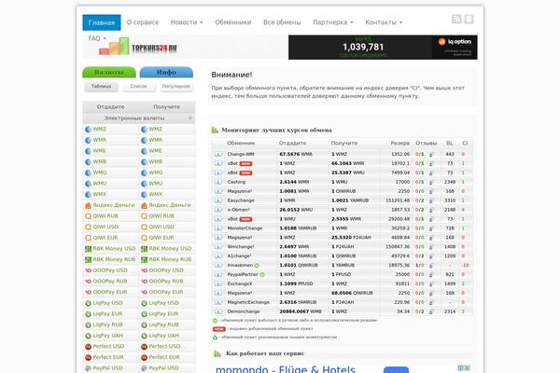560x373 pixels.
Task: Collapse the Электронные валюты section arrow
Action: tap(190, 117)
